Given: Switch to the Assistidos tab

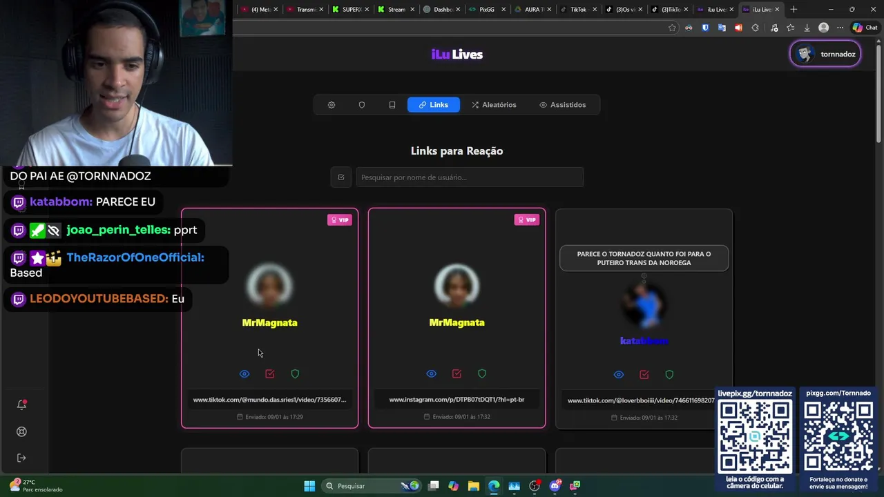Looking at the screenshot, I should click(x=562, y=105).
